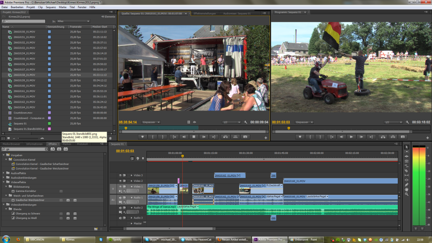The width and height of the screenshot is (432, 243).
Task: Mute Audio 2 track speaker toggle
Action: (120, 208)
